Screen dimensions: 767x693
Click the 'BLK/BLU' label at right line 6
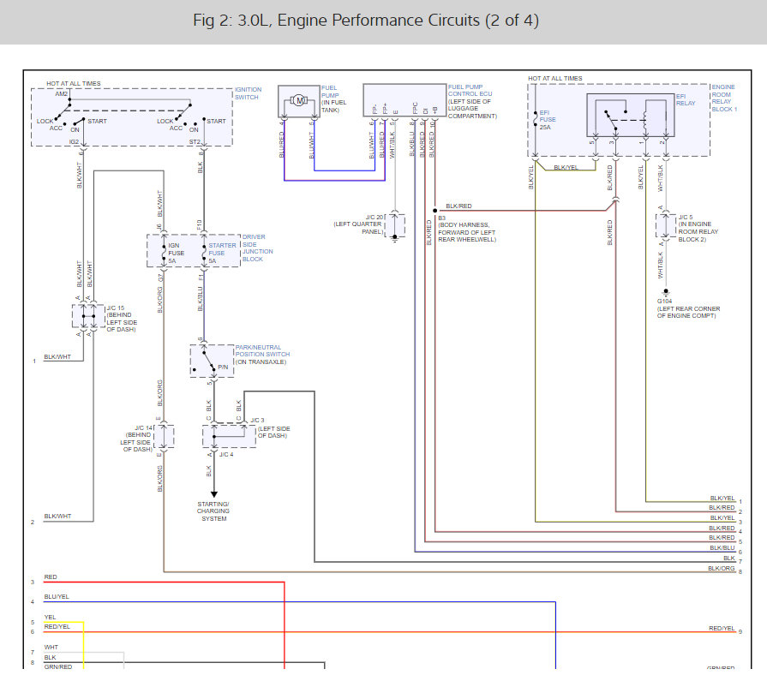tap(722, 547)
